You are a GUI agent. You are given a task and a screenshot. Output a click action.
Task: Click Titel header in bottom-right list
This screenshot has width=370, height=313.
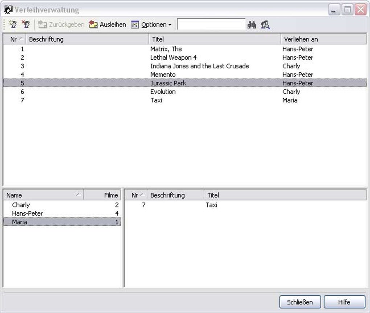285,195
